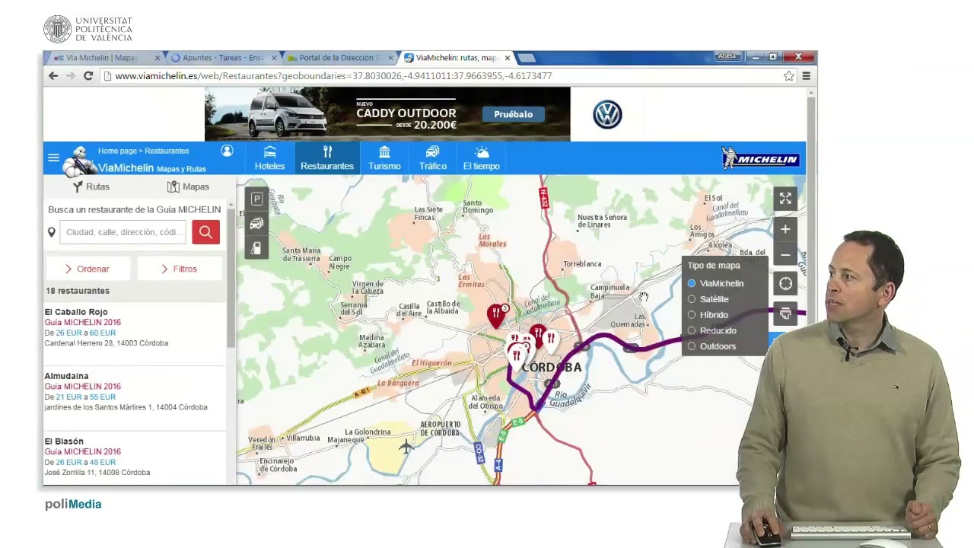
Task: Click Pruébalo button in Caddy ad
Action: (514, 114)
